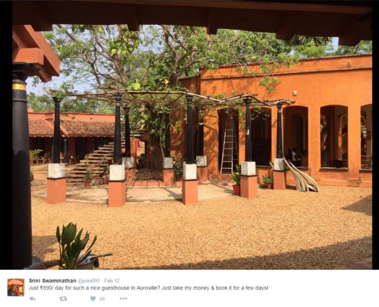The width and height of the screenshot is (379, 307).
Task: Open the more options ellipsis menu
Action: (x=123, y=299)
